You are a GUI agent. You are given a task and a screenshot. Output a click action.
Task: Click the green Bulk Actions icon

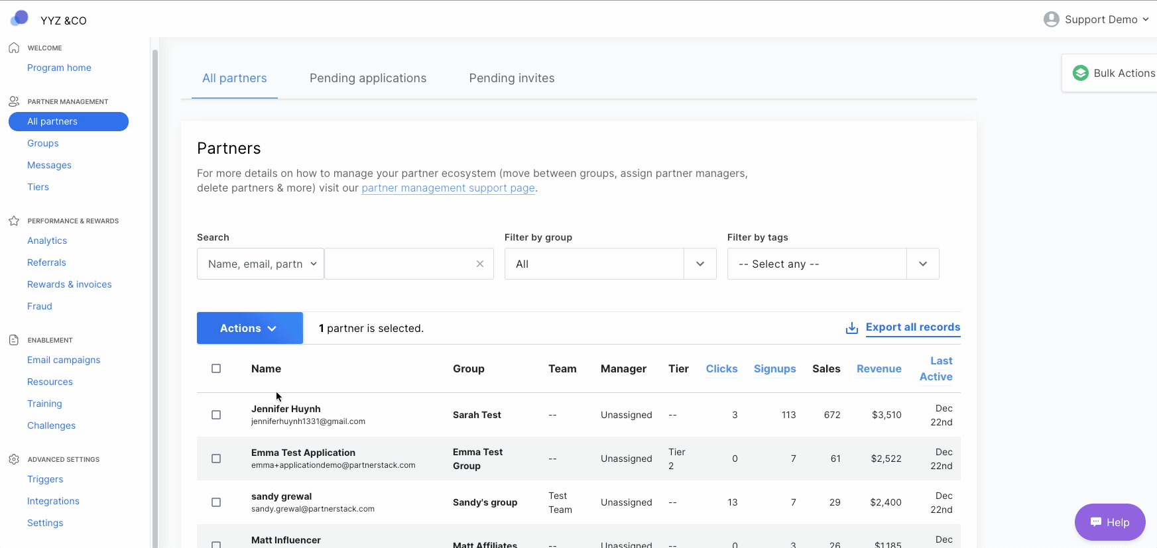click(x=1081, y=73)
